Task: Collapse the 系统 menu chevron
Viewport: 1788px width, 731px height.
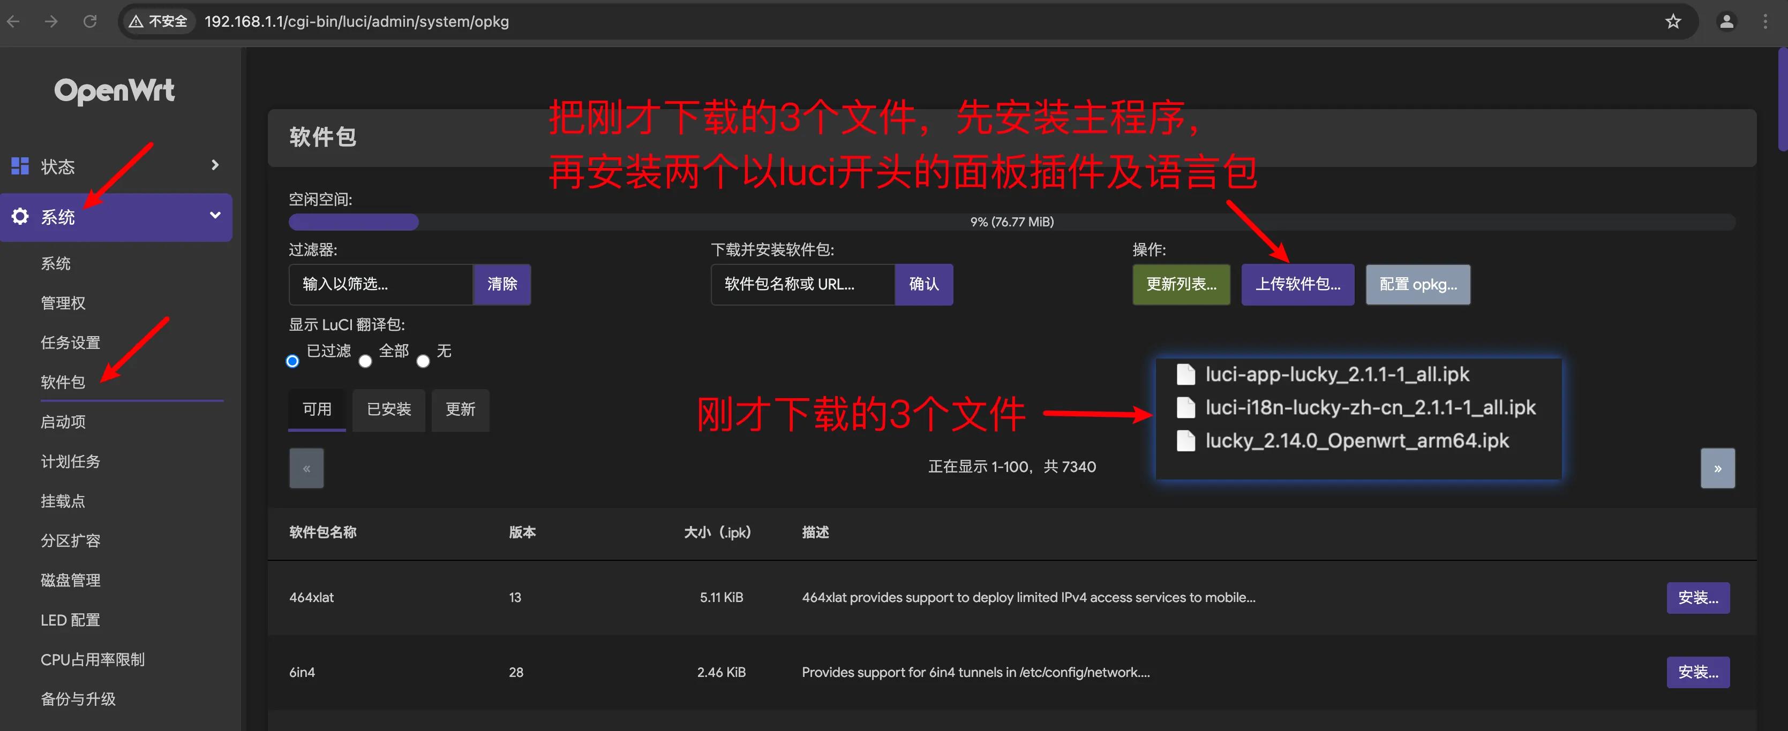Action: (215, 215)
